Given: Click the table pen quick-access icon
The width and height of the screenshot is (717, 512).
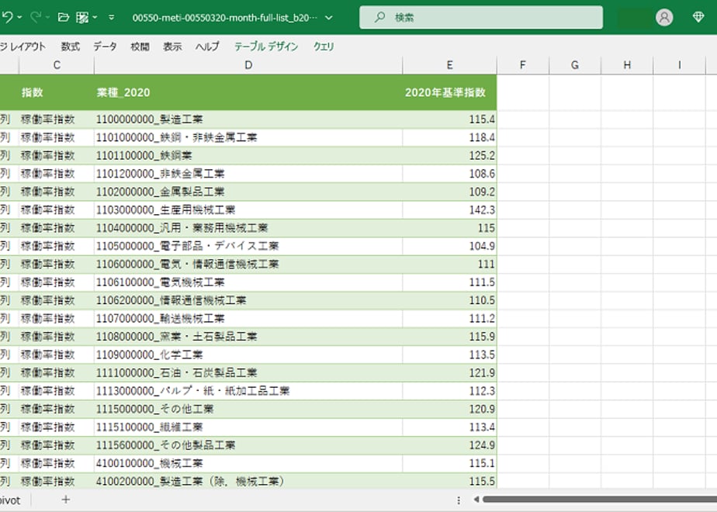Looking at the screenshot, I should [82, 17].
